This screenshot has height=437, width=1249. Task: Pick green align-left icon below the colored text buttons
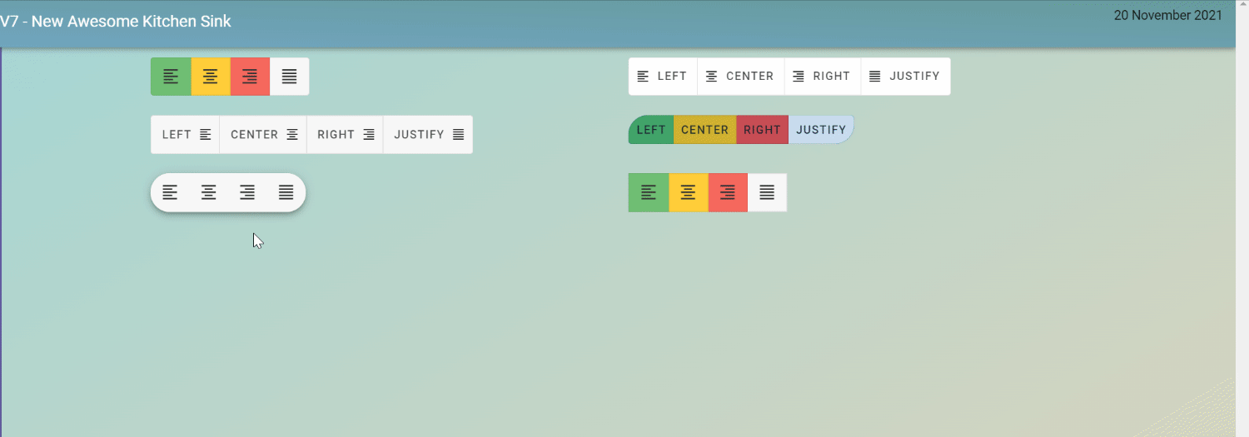click(649, 193)
